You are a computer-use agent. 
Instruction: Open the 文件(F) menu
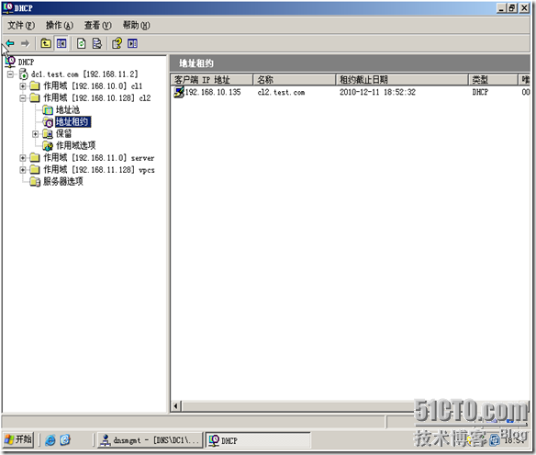click(21, 26)
